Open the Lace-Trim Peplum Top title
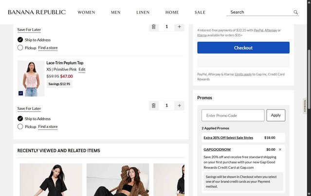 65,63
